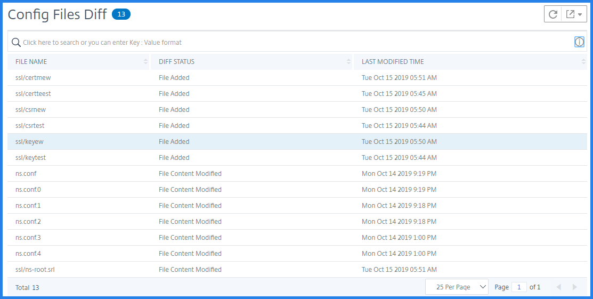This screenshot has width=593, height=299.
Task: Click the LAST MODIFIED TIME header label
Action: pos(393,62)
